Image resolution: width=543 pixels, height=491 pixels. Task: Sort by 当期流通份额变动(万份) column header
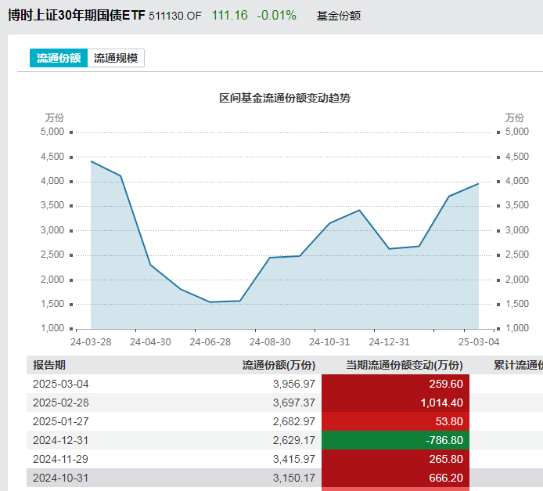(404, 365)
